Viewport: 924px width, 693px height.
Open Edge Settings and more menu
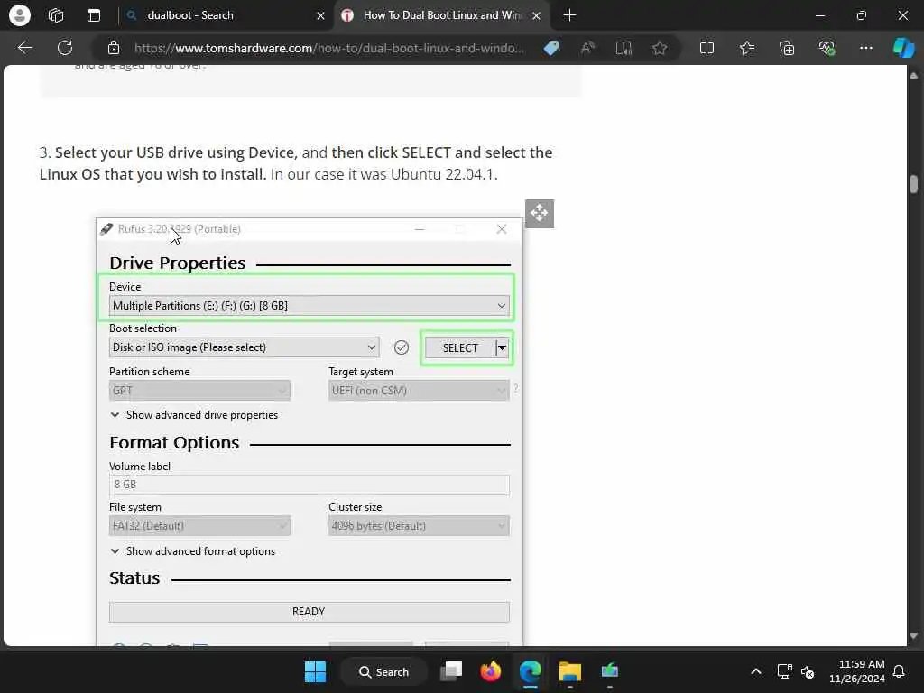click(865, 48)
